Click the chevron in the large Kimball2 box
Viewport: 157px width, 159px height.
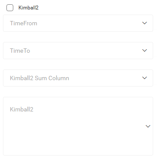tap(148, 126)
